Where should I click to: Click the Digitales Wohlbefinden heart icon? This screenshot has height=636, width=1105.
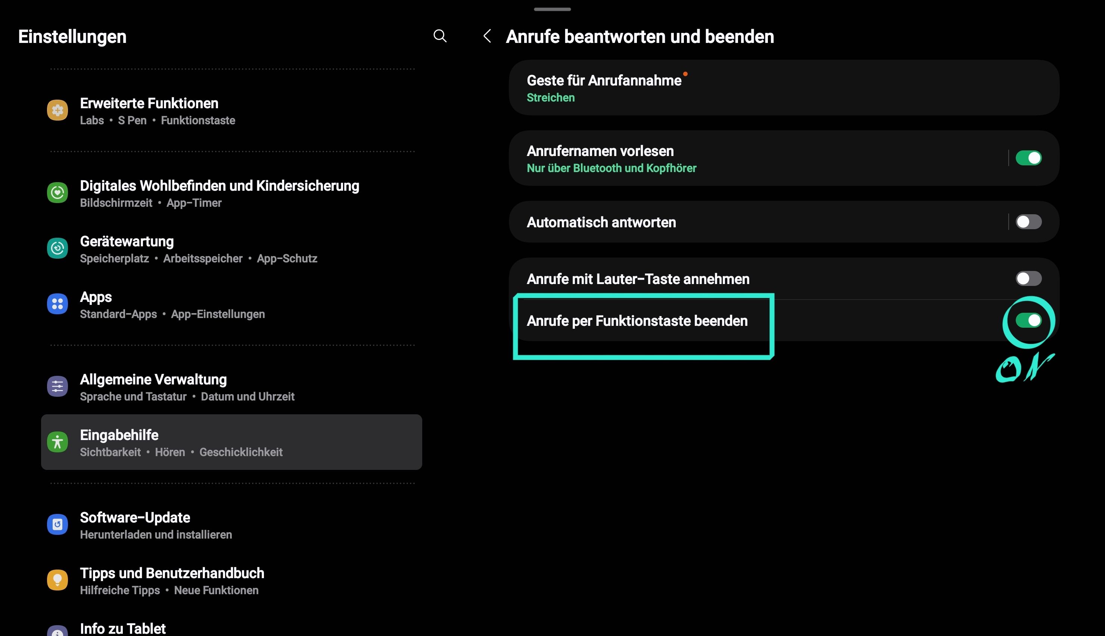57,192
